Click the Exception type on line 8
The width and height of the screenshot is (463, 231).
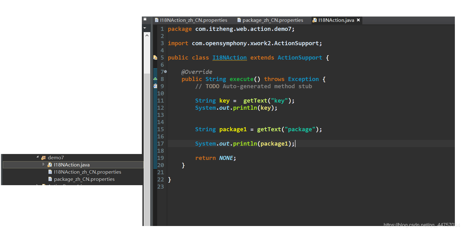(x=303, y=79)
